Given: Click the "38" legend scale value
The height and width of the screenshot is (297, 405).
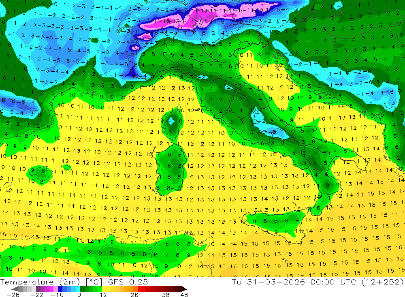Looking at the screenshot, I should [166, 295].
